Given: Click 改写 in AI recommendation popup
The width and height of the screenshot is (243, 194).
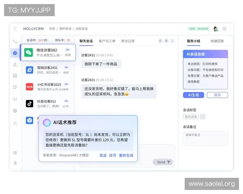Looking at the screenshot, I should pyautogui.click(x=113, y=155).
